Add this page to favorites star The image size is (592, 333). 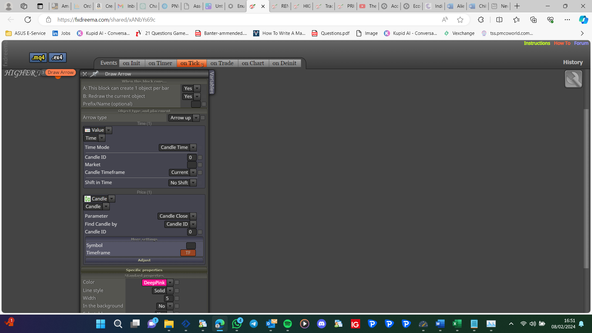point(460,20)
